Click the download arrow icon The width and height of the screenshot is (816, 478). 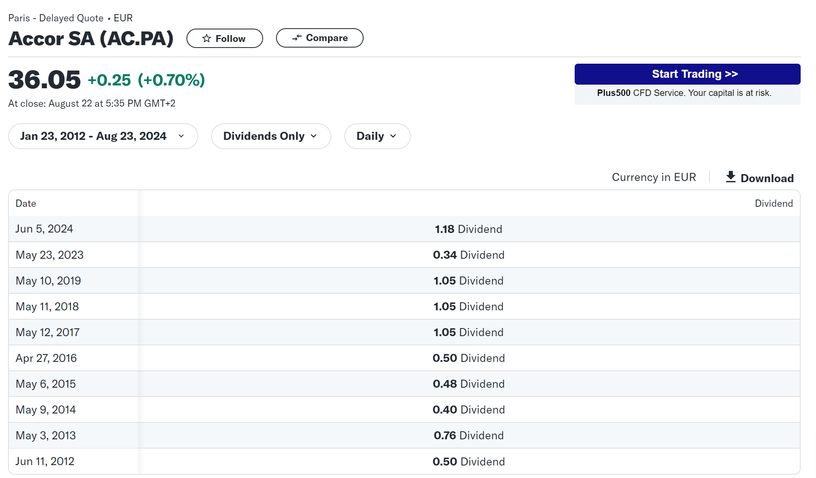click(x=730, y=177)
